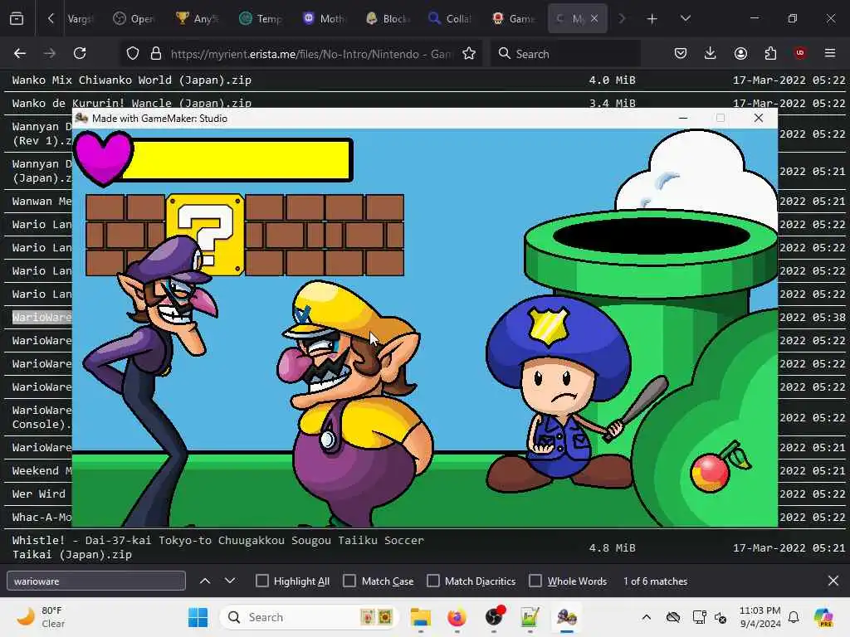Open a new tab with plus button

pos(652,19)
